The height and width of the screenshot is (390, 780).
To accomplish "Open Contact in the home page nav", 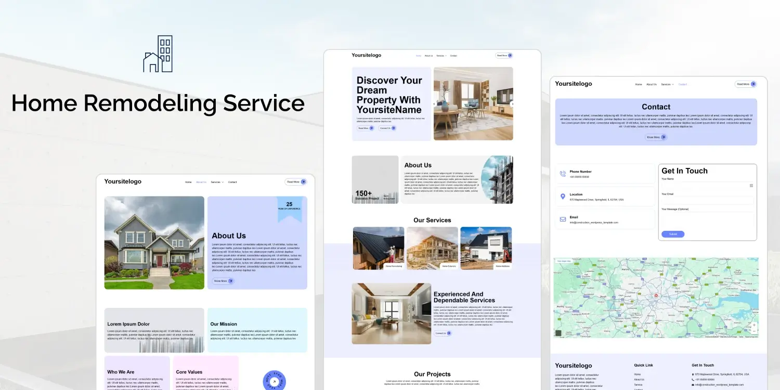I will [453, 56].
